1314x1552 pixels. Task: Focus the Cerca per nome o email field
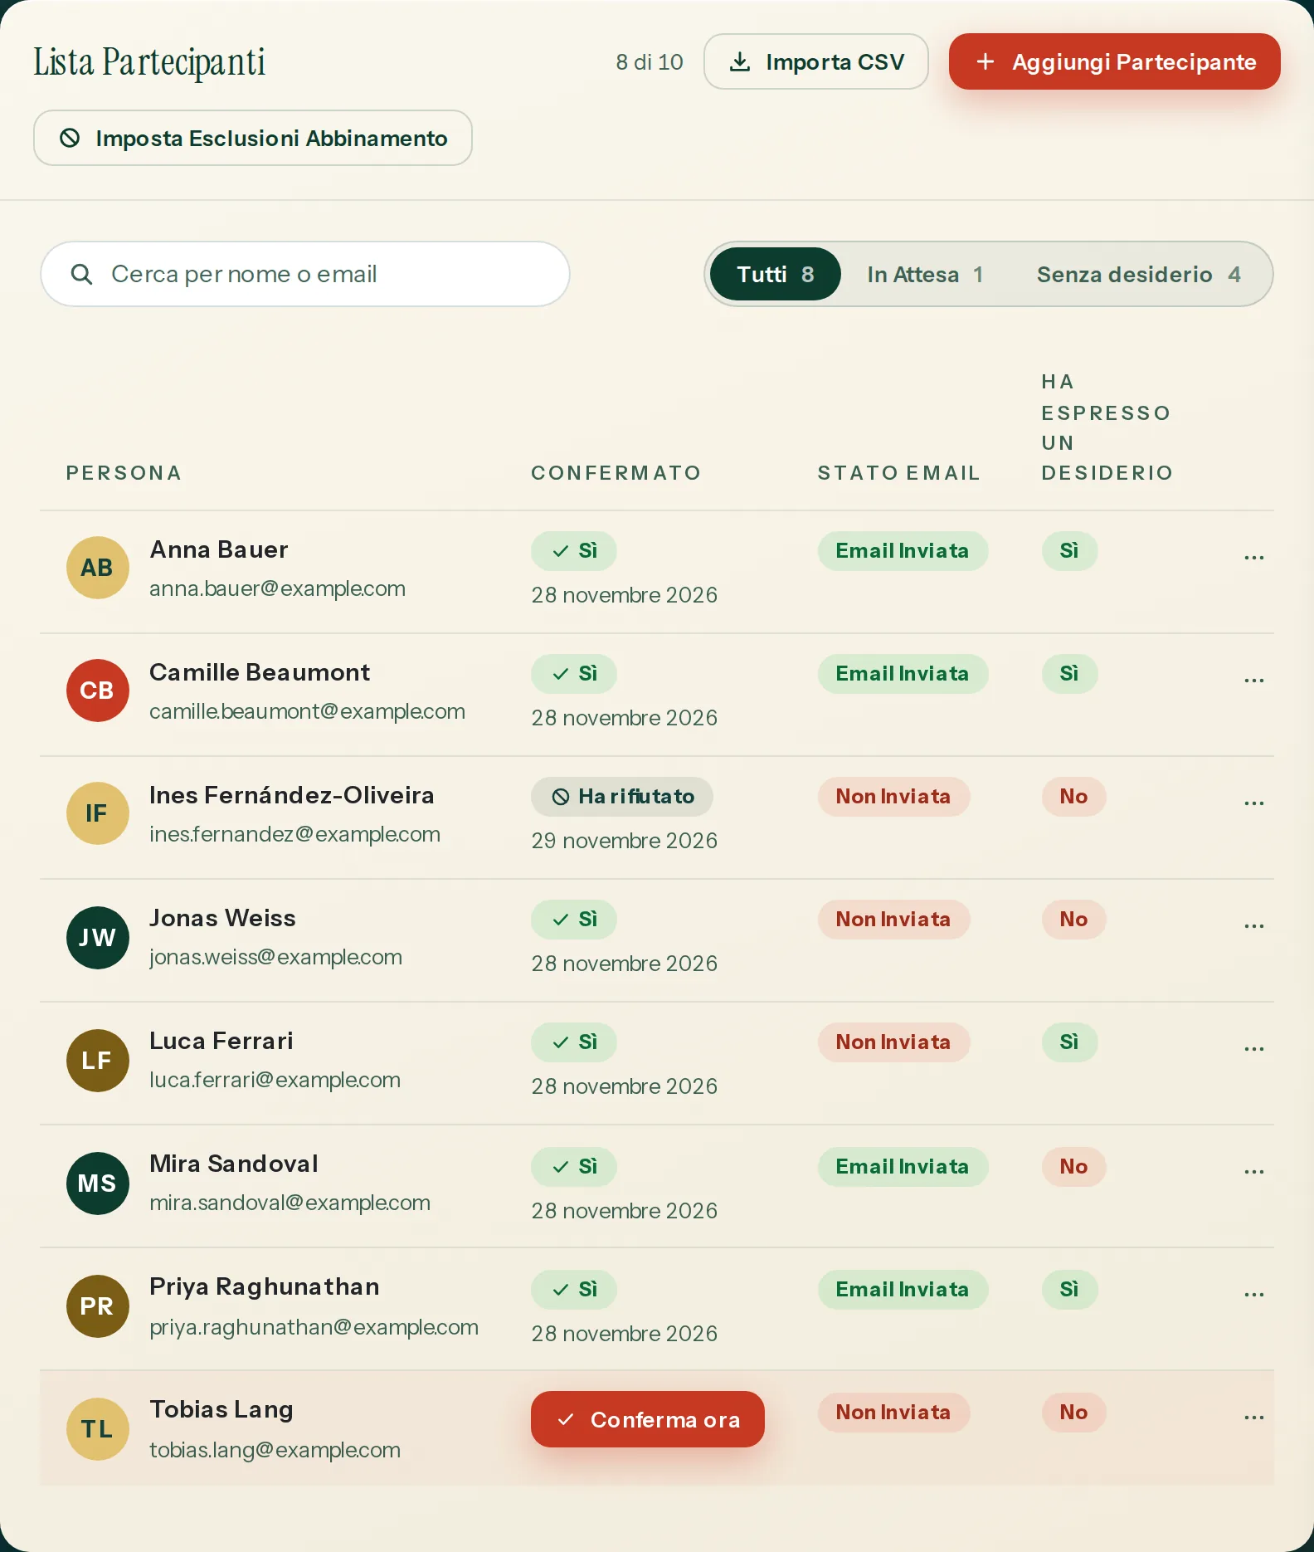tap(305, 274)
